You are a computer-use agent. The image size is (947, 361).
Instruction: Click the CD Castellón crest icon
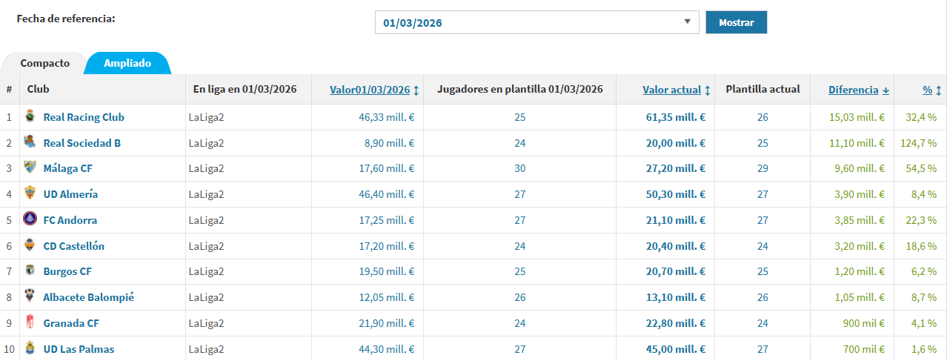(x=30, y=245)
